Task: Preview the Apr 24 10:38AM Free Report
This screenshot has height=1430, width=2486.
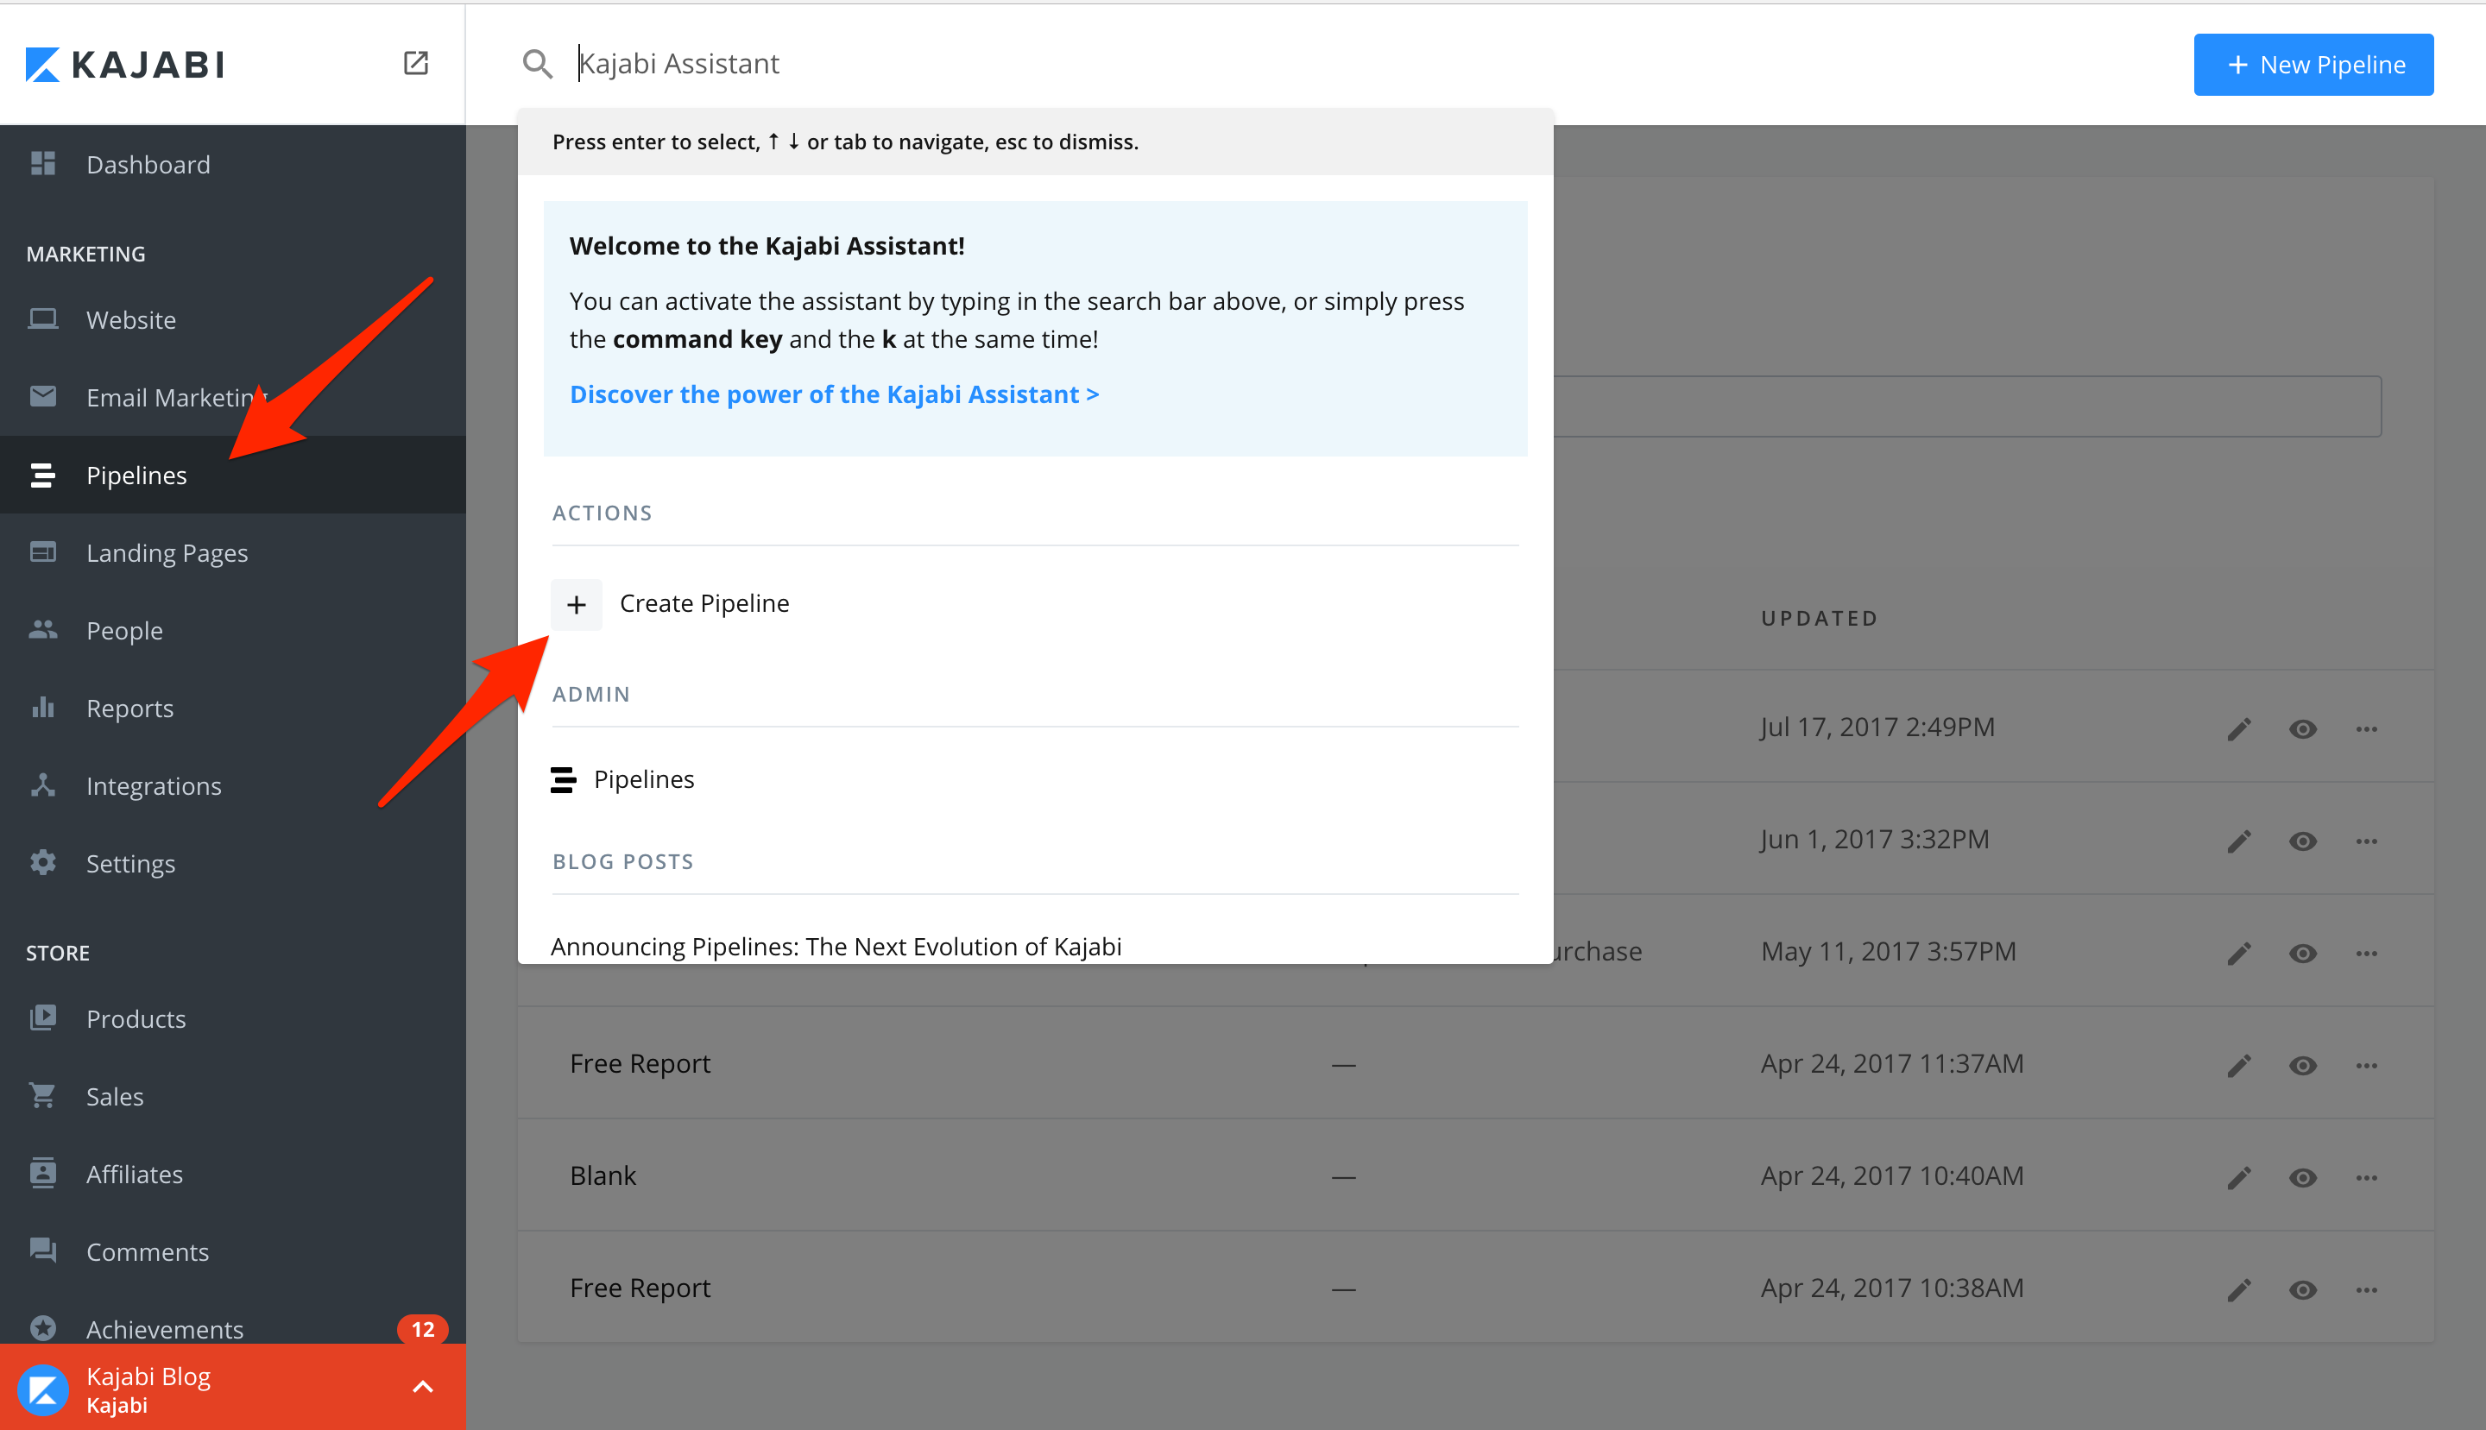Action: click(2302, 1288)
